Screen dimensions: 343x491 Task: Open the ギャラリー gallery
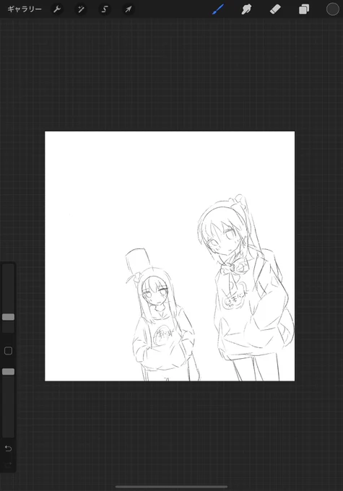click(25, 9)
